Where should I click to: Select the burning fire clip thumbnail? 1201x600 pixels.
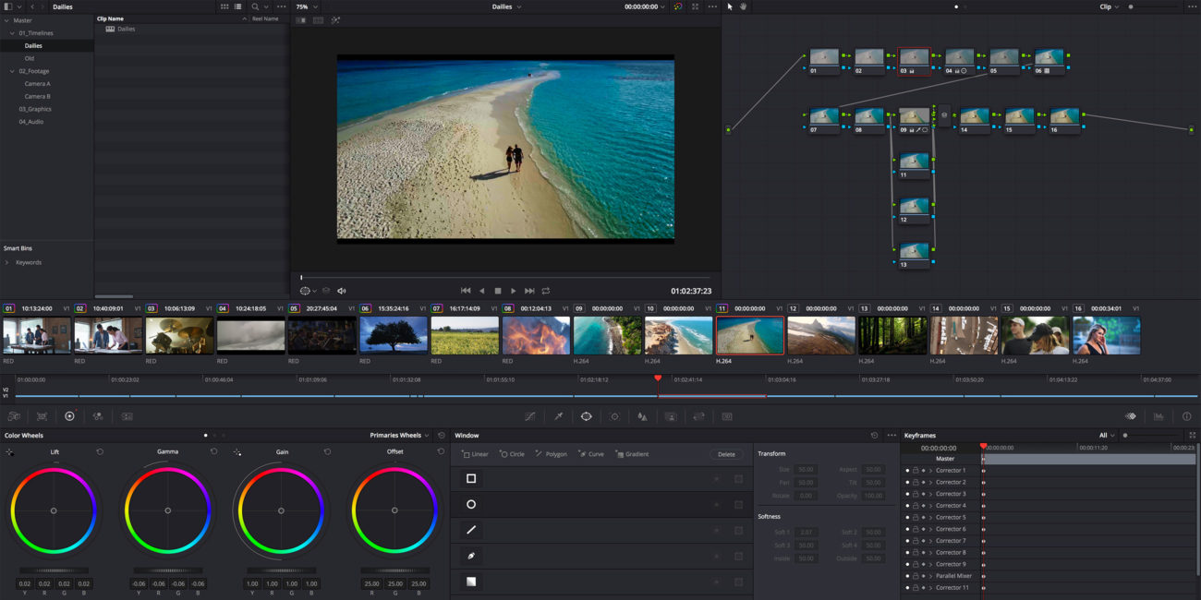click(536, 335)
